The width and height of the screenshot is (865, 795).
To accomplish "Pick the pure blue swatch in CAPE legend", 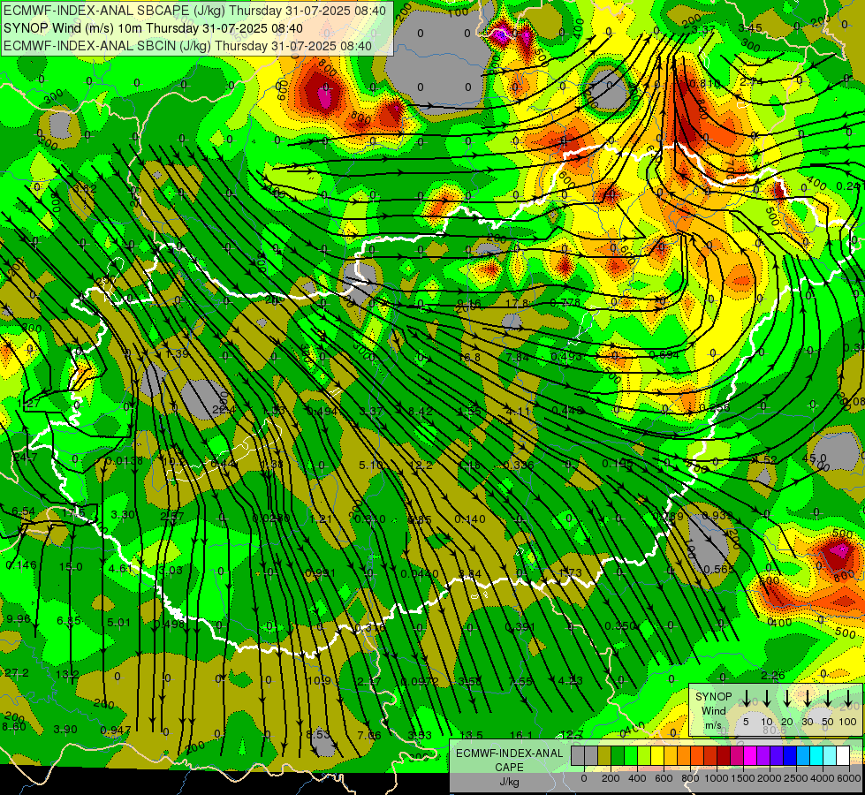I will coord(790,756).
